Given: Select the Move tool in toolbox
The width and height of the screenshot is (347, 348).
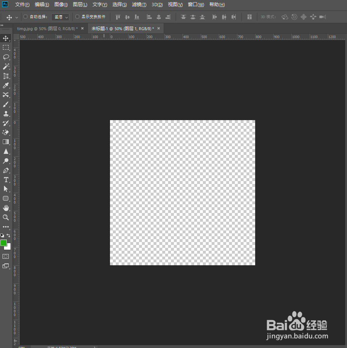Looking at the screenshot, I should tap(6, 38).
